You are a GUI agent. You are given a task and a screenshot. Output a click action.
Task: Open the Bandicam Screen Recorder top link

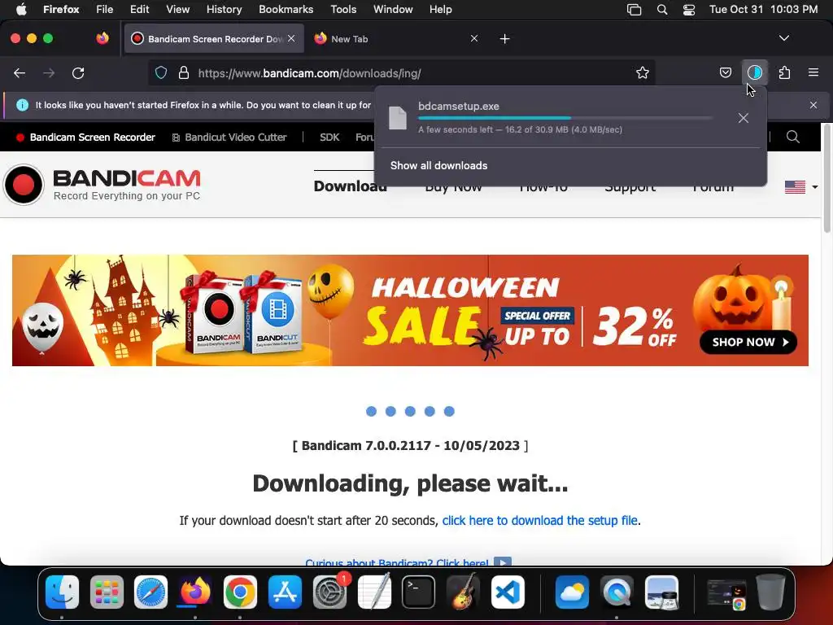click(85, 137)
